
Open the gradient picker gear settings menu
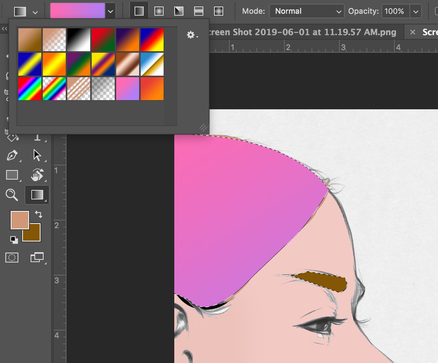pos(190,35)
